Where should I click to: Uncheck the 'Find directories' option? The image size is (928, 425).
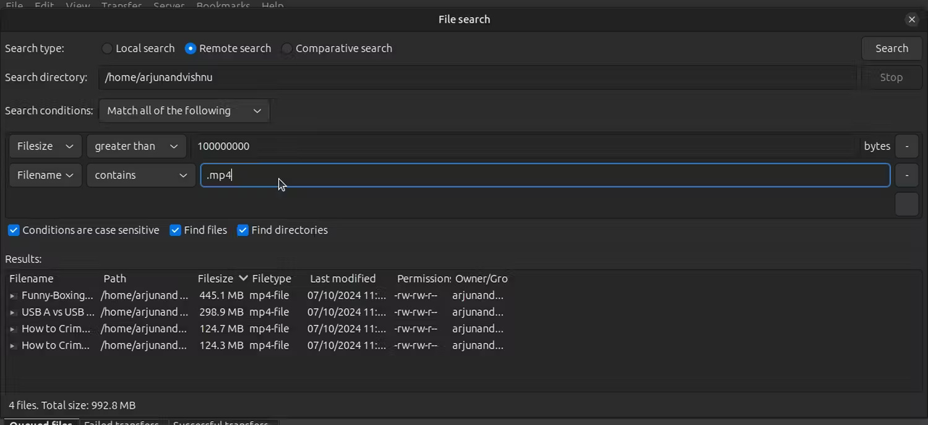tap(242, 230)
